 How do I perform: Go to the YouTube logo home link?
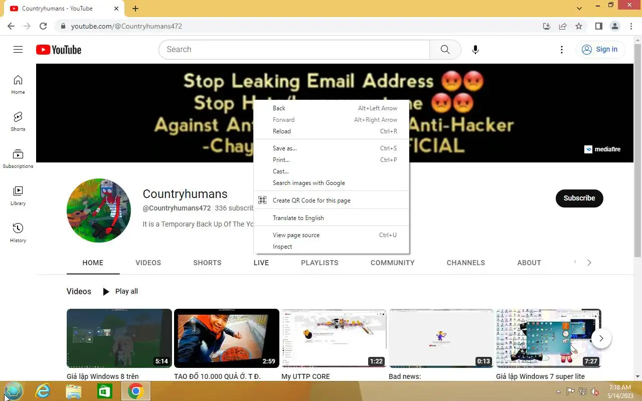pos(59,50)
